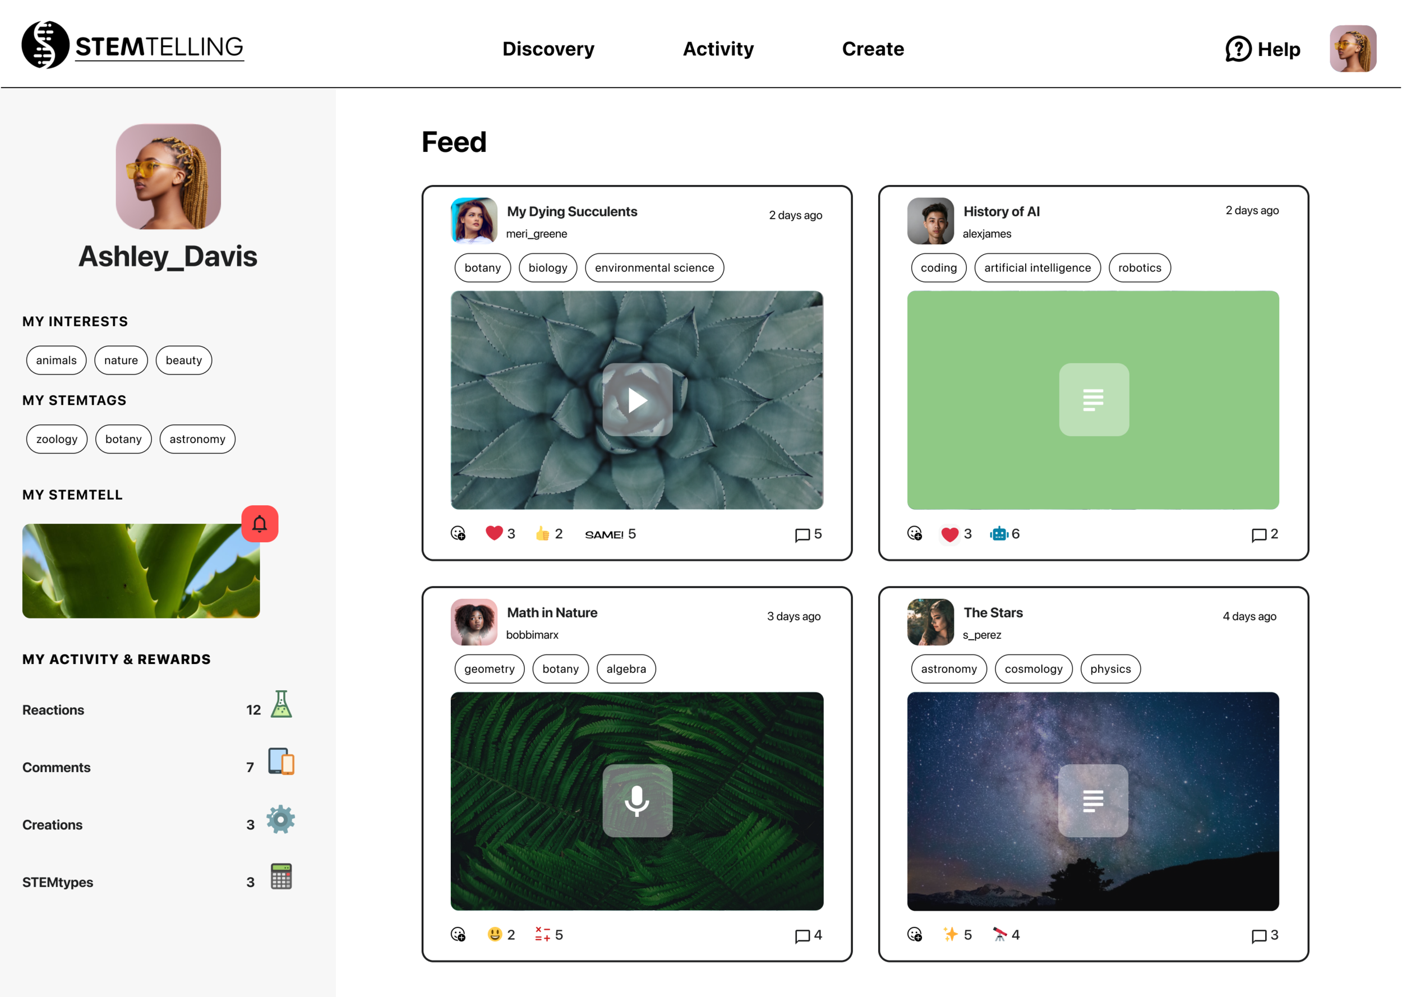This screenshot has height=997, width=1402.
Task: Open the Math in Nature title
Action: tap(552, 612)
